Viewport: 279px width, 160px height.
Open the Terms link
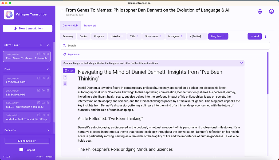[39, 157]
